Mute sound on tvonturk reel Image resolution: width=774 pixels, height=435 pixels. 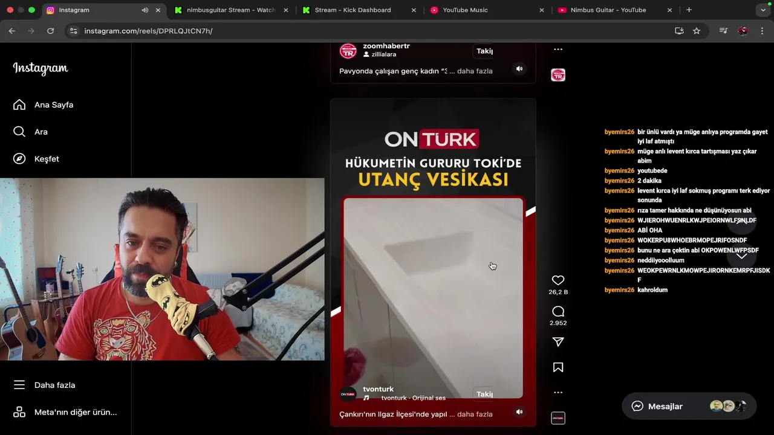(519, 412)
